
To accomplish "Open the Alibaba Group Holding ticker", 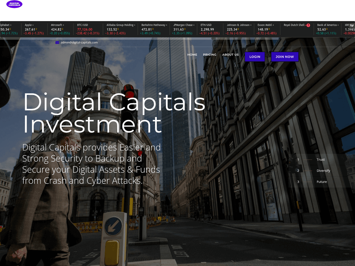I will (120, 29).
